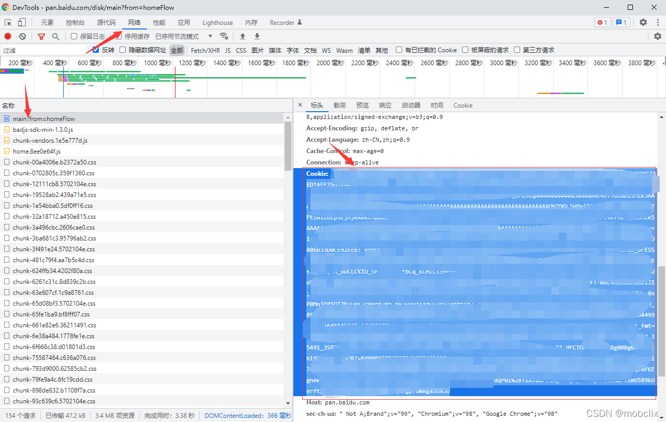Open the 响应 tab in details pane

(x=385, y=105)
